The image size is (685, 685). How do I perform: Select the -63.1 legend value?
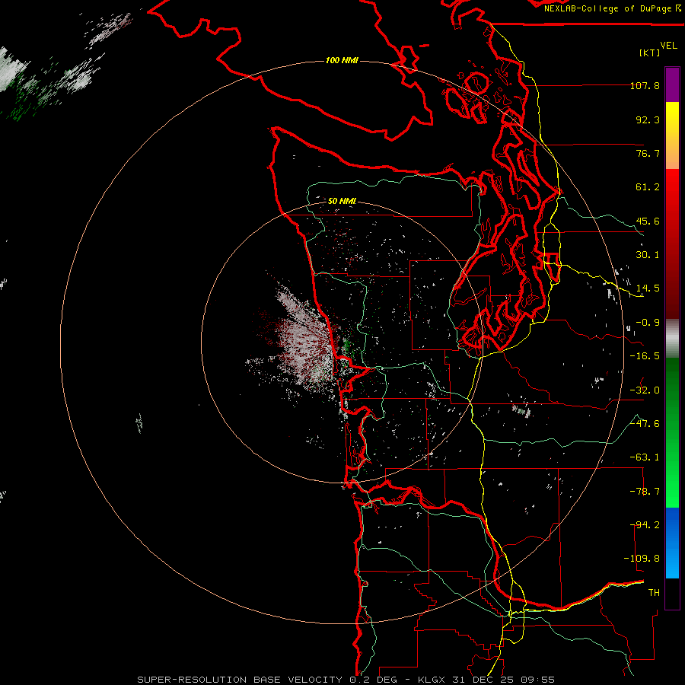click(645, 457)
